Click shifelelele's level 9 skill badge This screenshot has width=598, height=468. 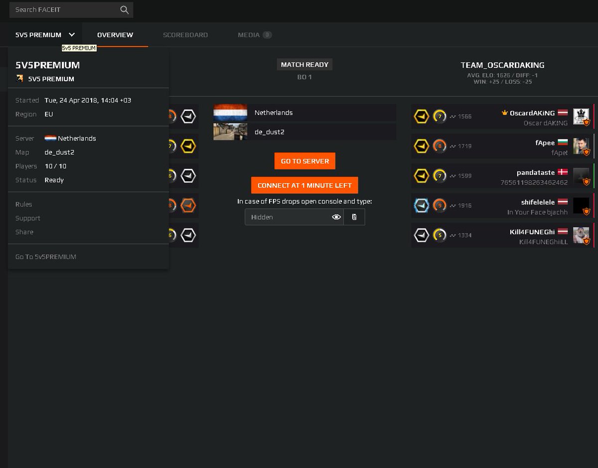pos(440,205)
